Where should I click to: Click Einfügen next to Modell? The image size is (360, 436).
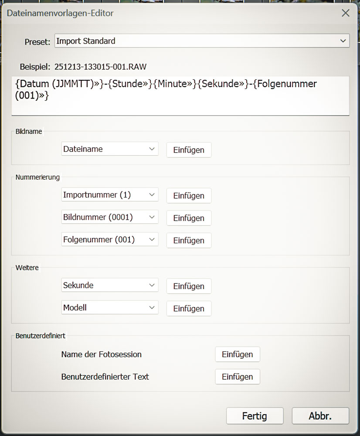(188, 309)
